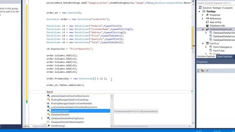Choose addressDataGridViewTextBoxColumn suggestion
The height and width of the screenshot is (132, 235).
[x=70, y=96]
